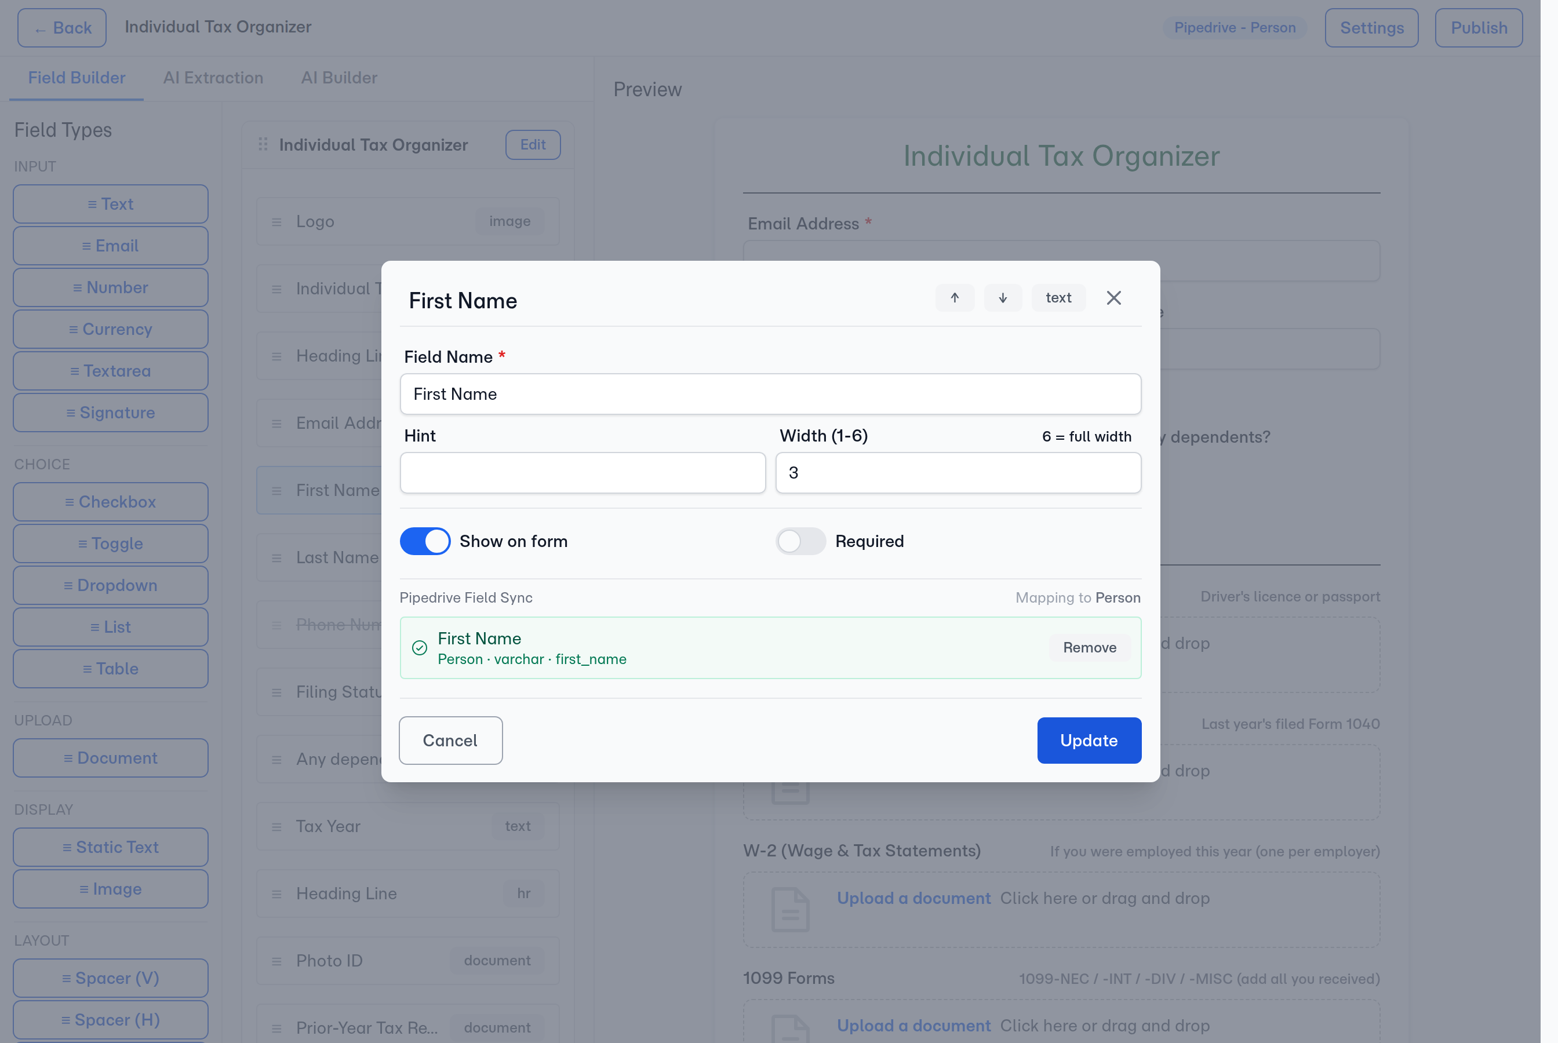Grab the six-dot handle beside form title

click(x=263, y=144)
